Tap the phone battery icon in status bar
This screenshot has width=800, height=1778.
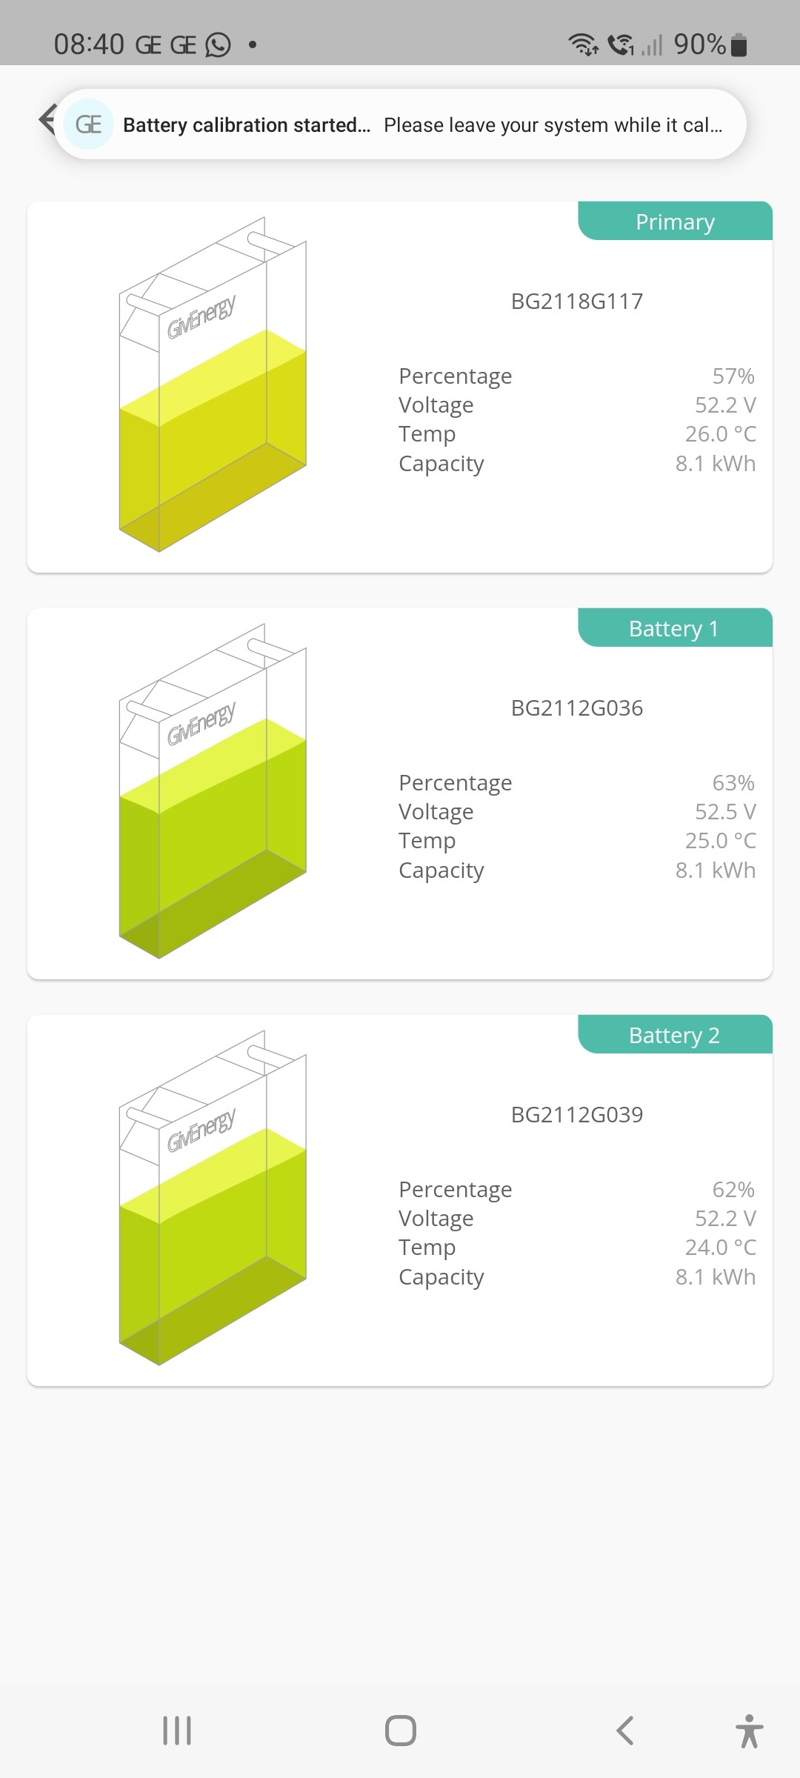[739, 45]
